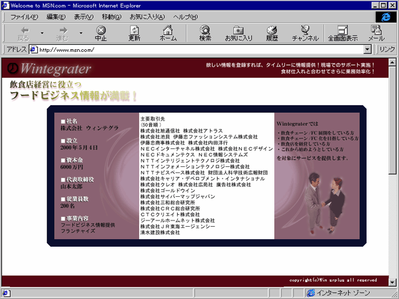Show the History (履歴) panel
Viewport: 399px width, 299px height.
coord(272,33)
